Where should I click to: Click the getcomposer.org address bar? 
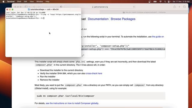(100, 7)
